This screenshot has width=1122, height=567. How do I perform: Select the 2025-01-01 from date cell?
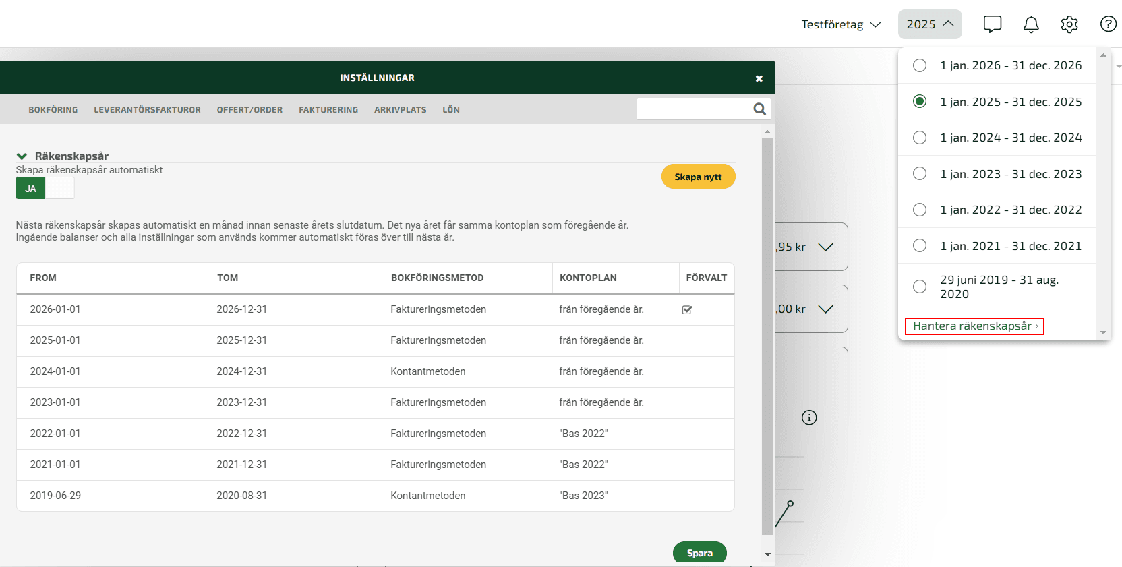coord(55,340)
